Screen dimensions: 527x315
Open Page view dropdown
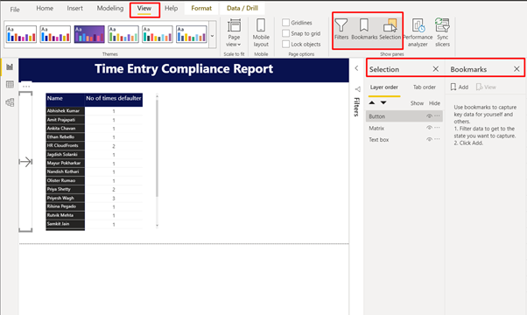click(234, 32)
